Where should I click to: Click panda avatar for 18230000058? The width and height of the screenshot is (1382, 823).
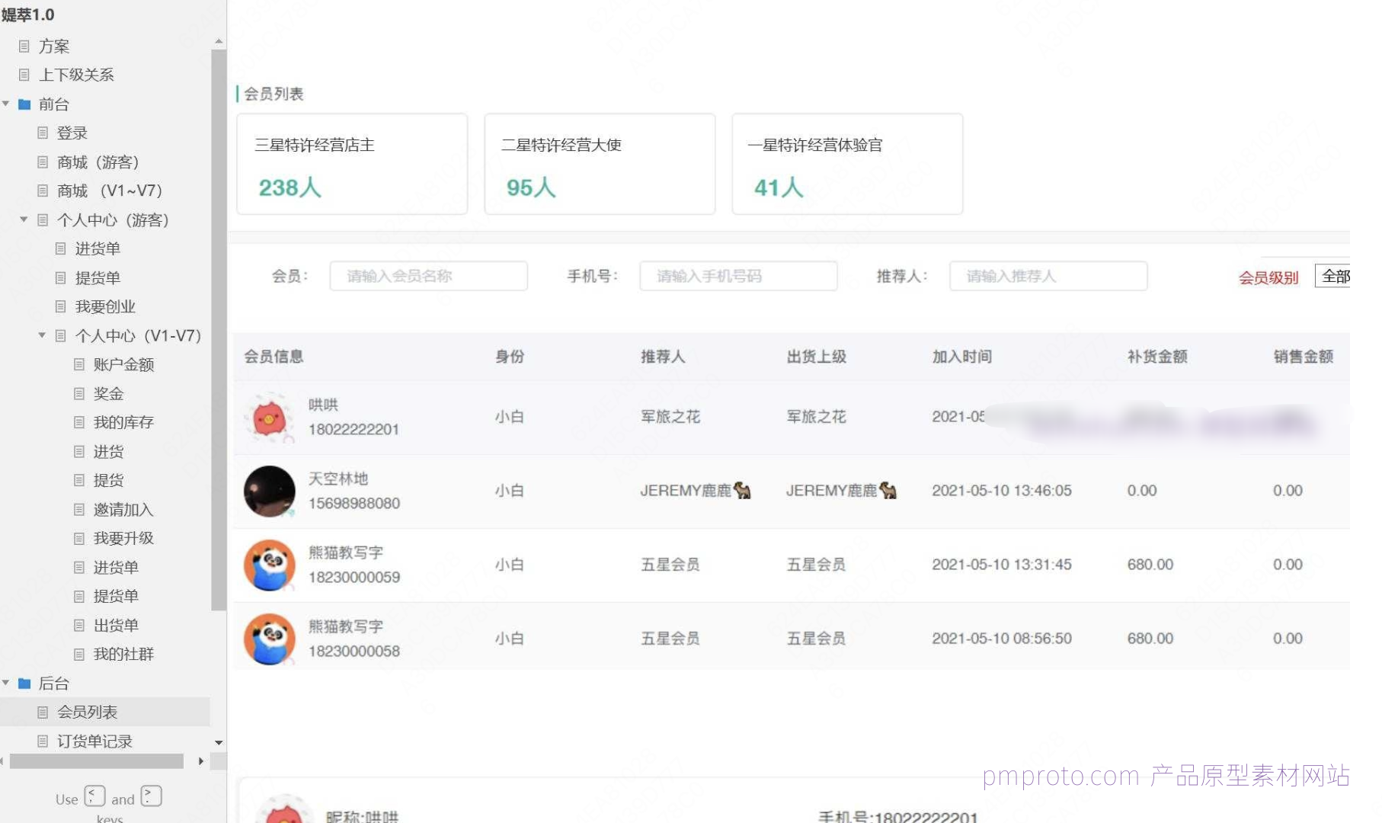pos(269,639)
